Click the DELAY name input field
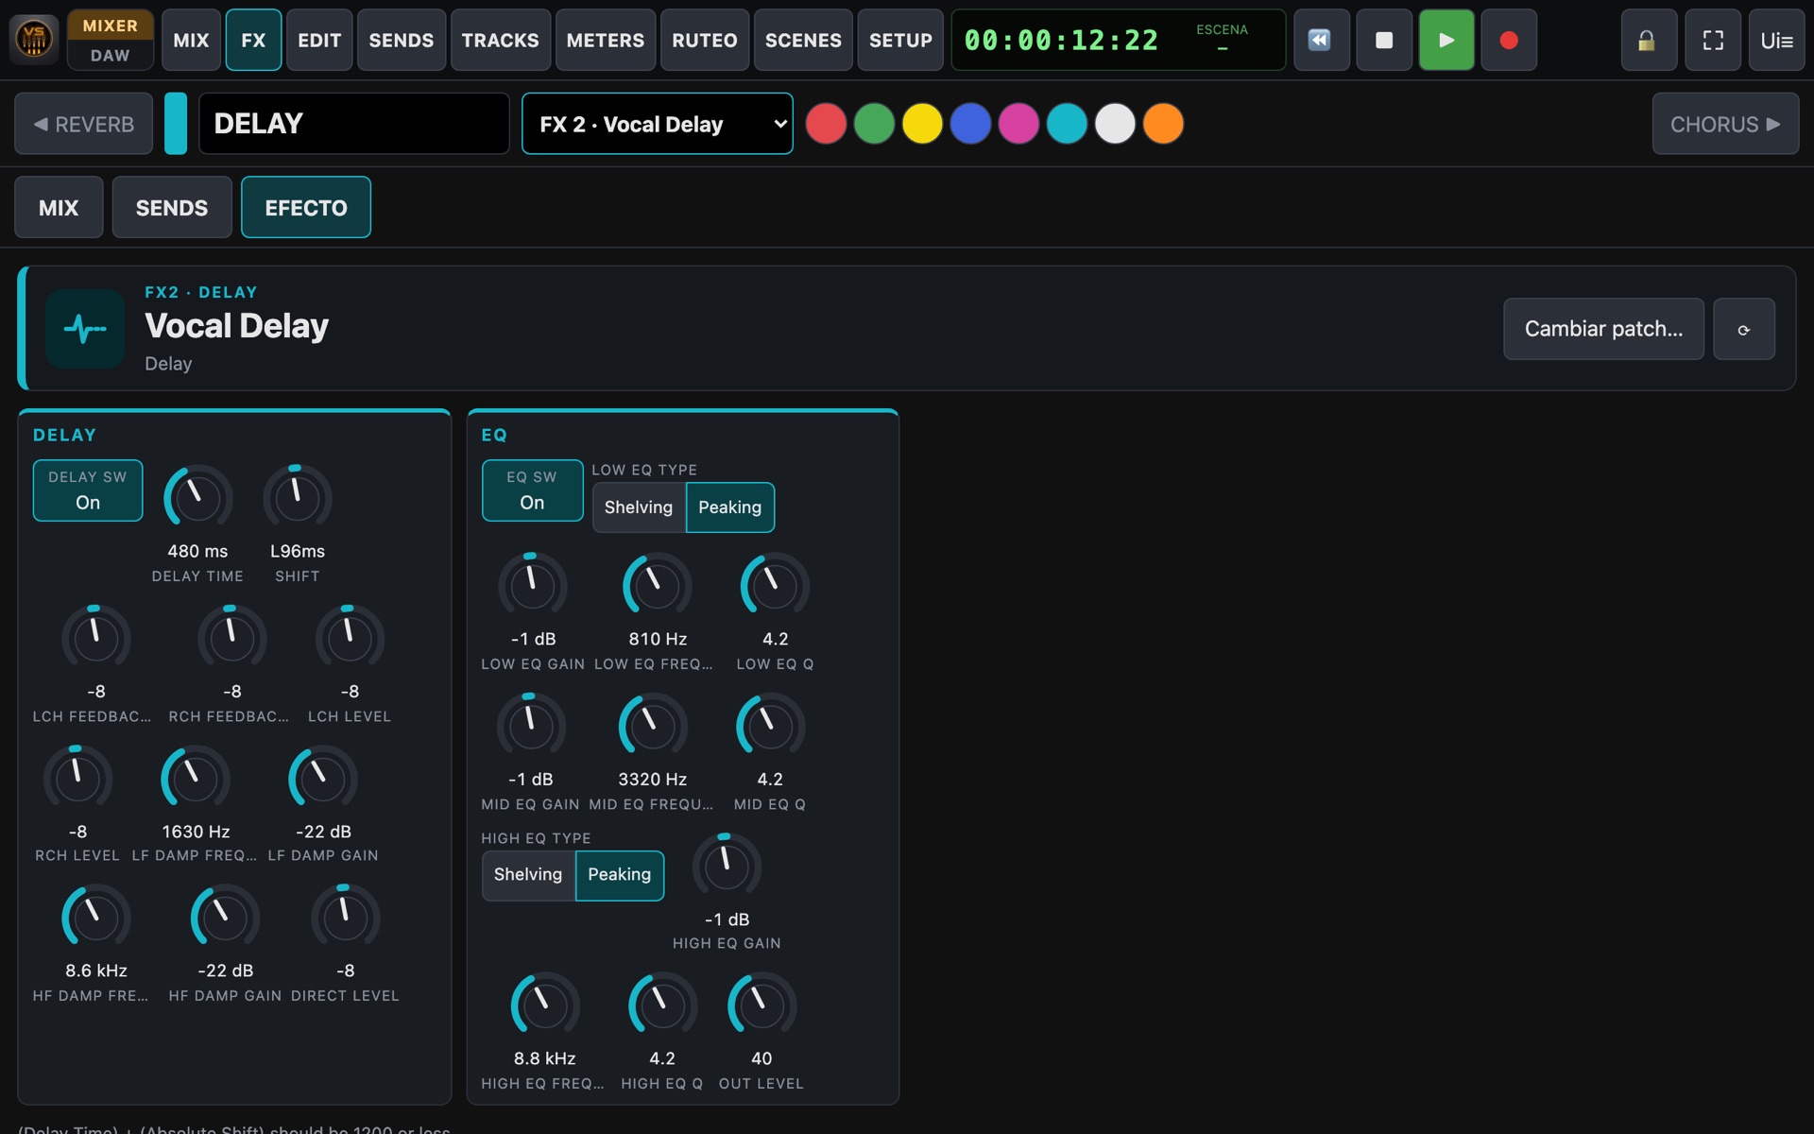Screen dimensions: 1814x1134 [354, 124]
